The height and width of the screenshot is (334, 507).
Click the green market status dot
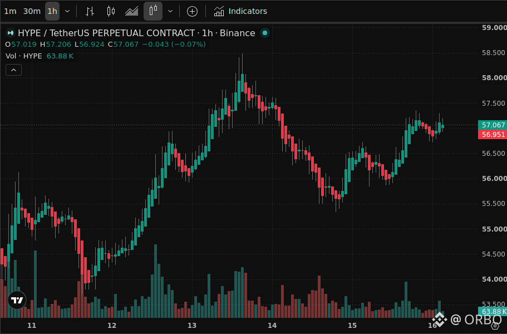(265, 33)
